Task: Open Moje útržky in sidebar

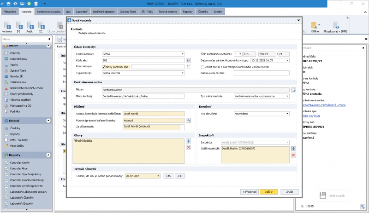Action: click(x=17, y=146)
